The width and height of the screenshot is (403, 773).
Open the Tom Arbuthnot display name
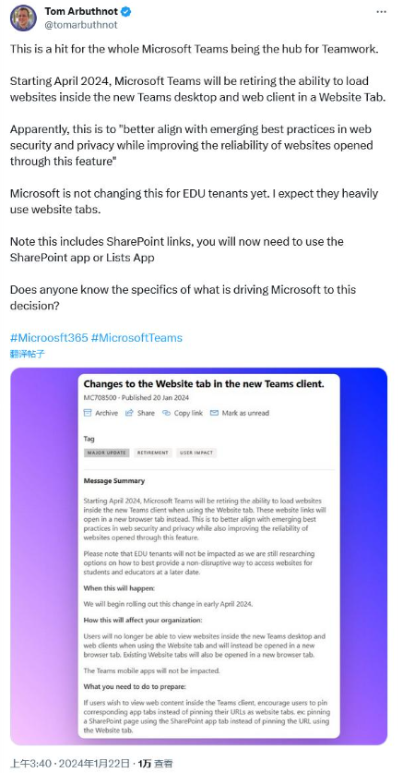point(82,11)
